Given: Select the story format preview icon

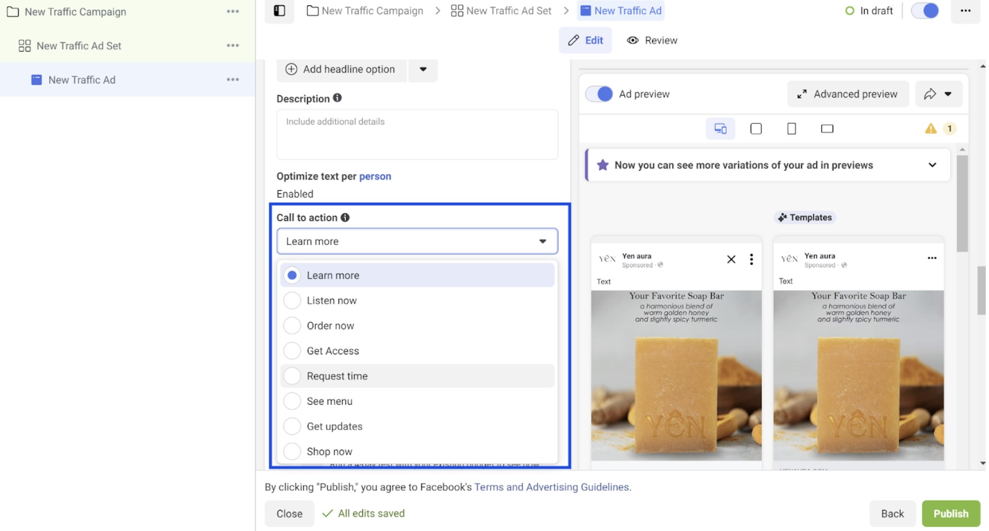Looking at the screenshot, I should 792,128.
